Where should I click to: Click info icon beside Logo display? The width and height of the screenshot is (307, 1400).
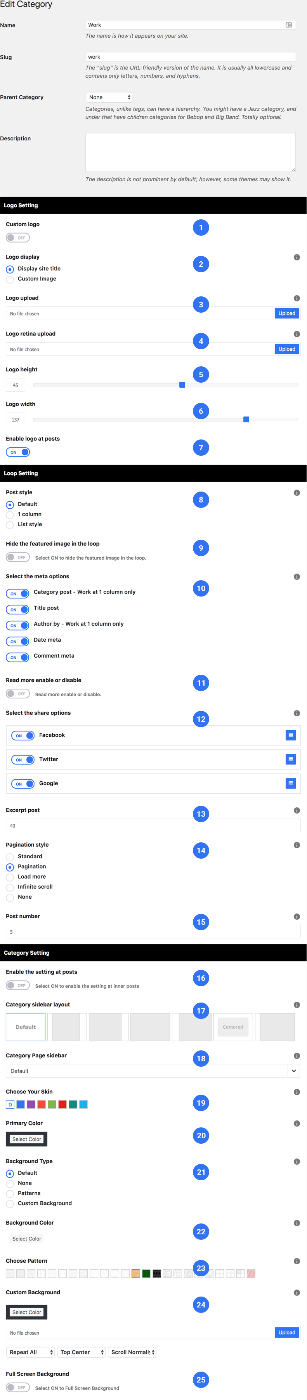click(x=297, y=257)
